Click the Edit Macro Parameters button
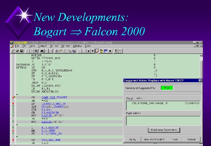The height and width of the screenshot is (146, 211). pyautogui.click(x=164, y=130)
